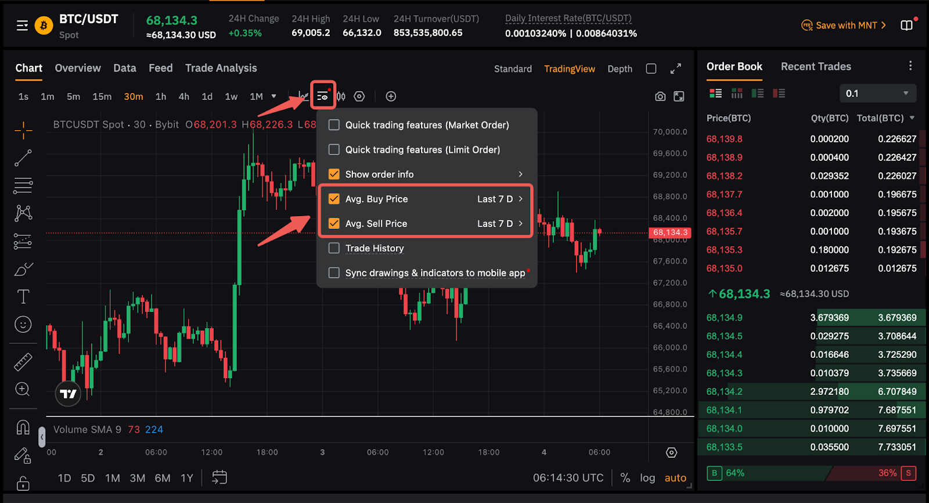This screenshot has height=503, width=929.
Task: Open the emoji sticker tool
Action: (23, 324)
